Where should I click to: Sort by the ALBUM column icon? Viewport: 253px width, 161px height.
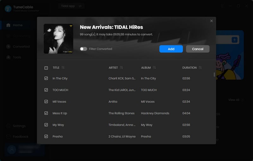click(x=154, y=68)
